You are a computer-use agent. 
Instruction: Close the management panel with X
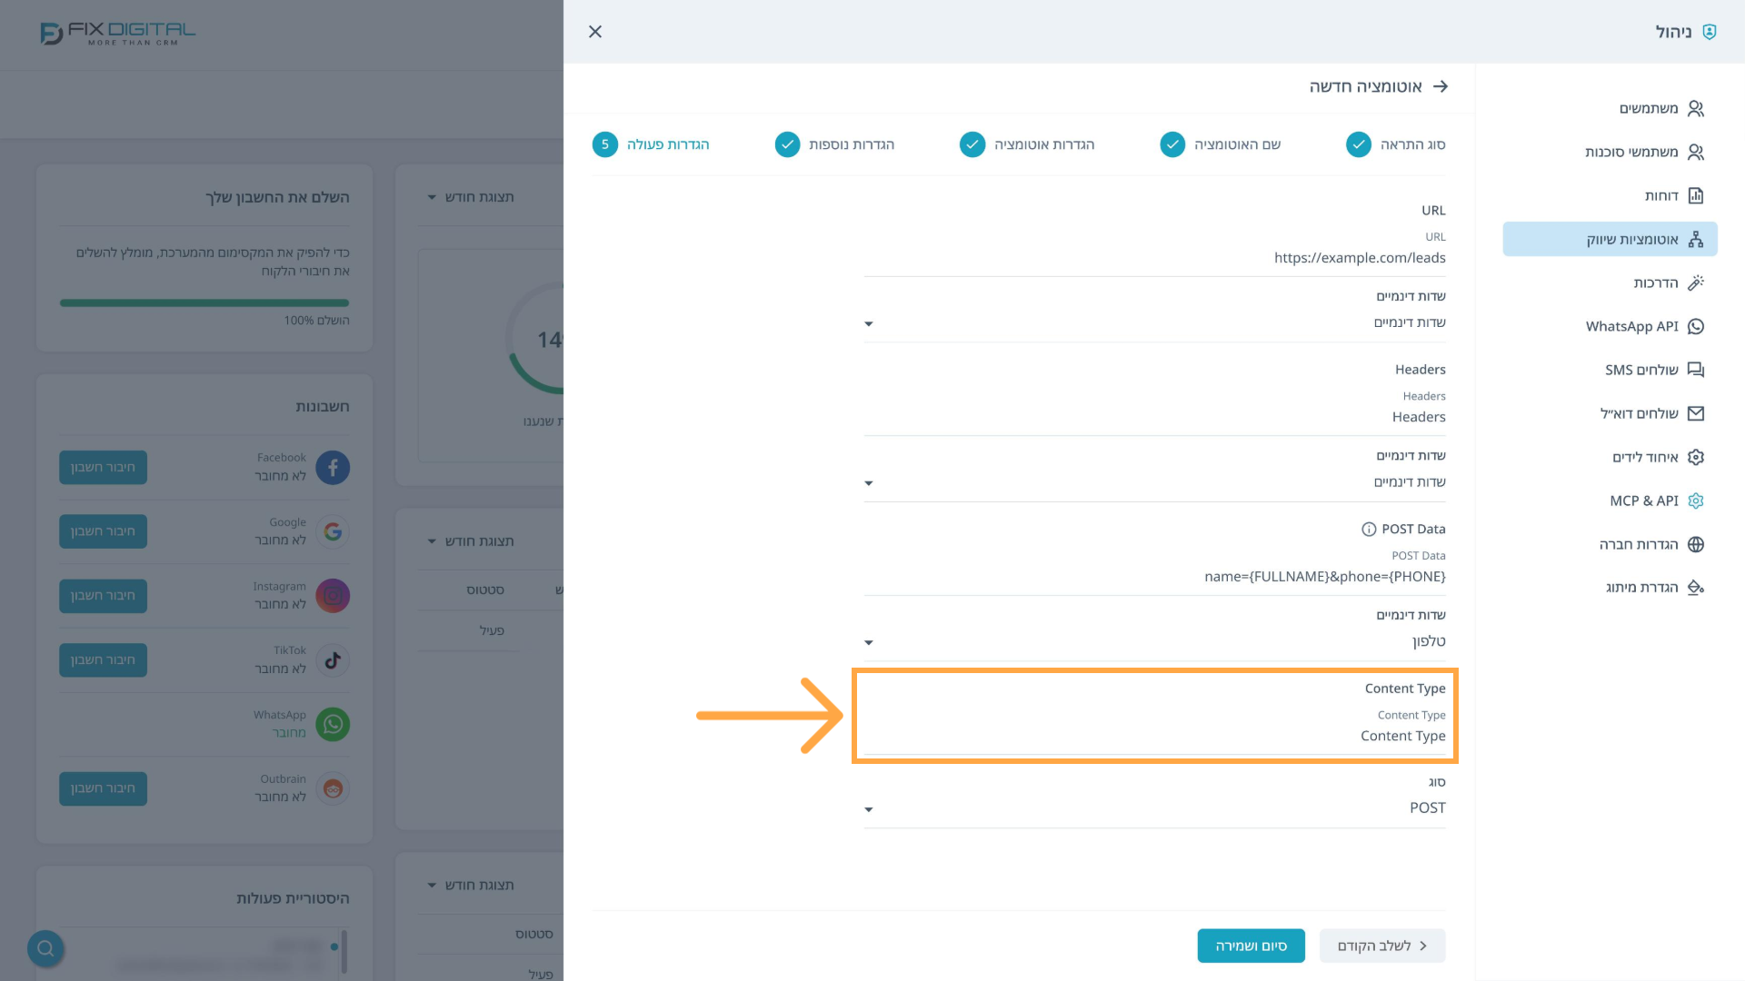(x=595, y=32)
